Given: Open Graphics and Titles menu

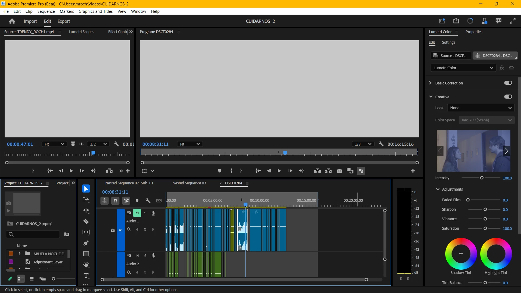Looking at the screenshot, I should click(96, 11).
